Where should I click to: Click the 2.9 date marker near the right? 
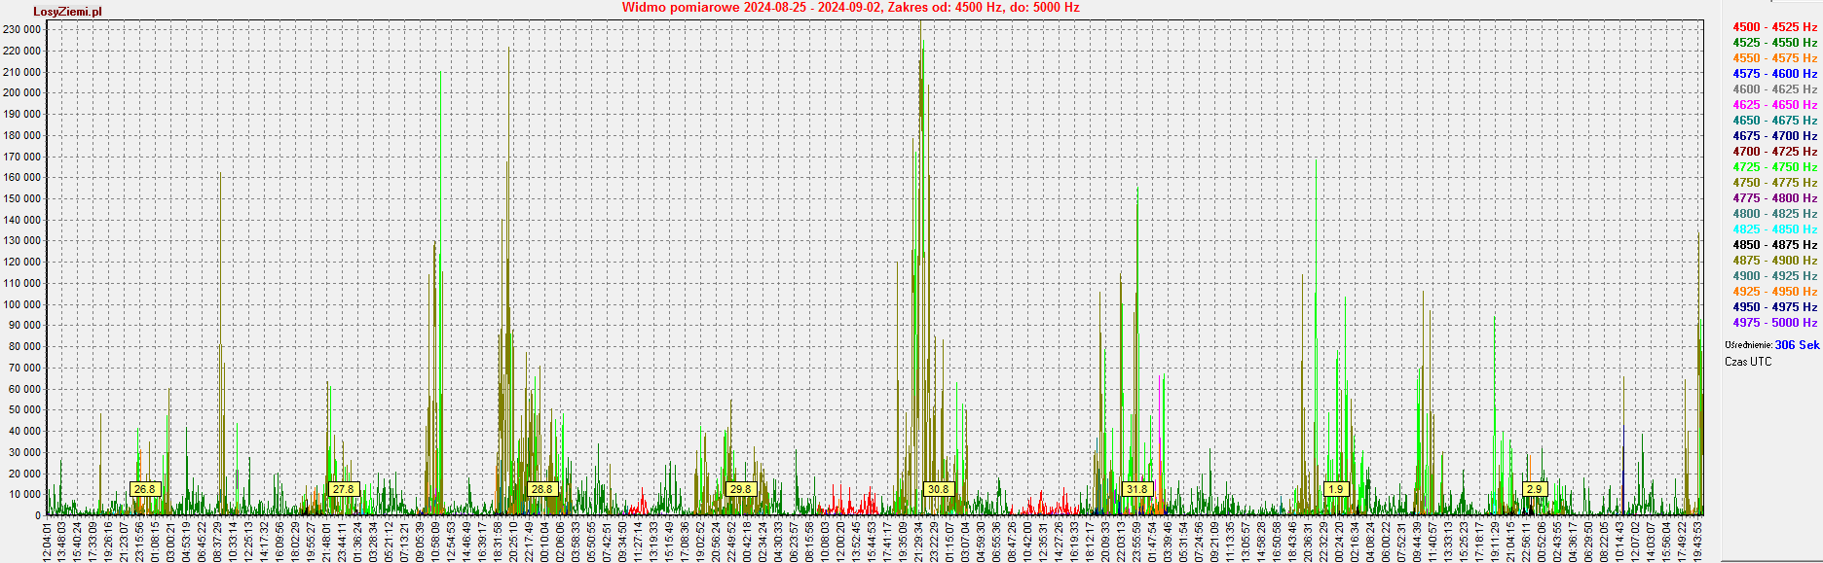point(1534,489)
